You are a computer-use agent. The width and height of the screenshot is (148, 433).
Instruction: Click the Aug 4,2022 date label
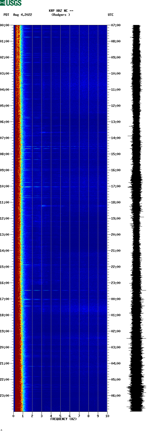[23, 15]
